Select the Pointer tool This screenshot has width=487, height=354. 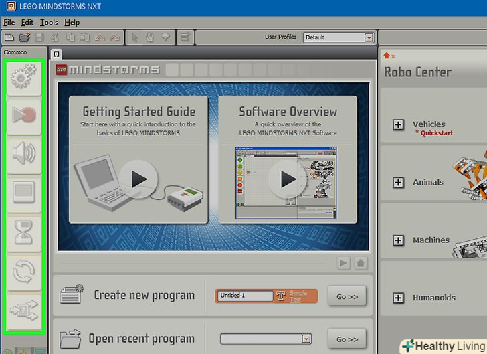(134, 37)
